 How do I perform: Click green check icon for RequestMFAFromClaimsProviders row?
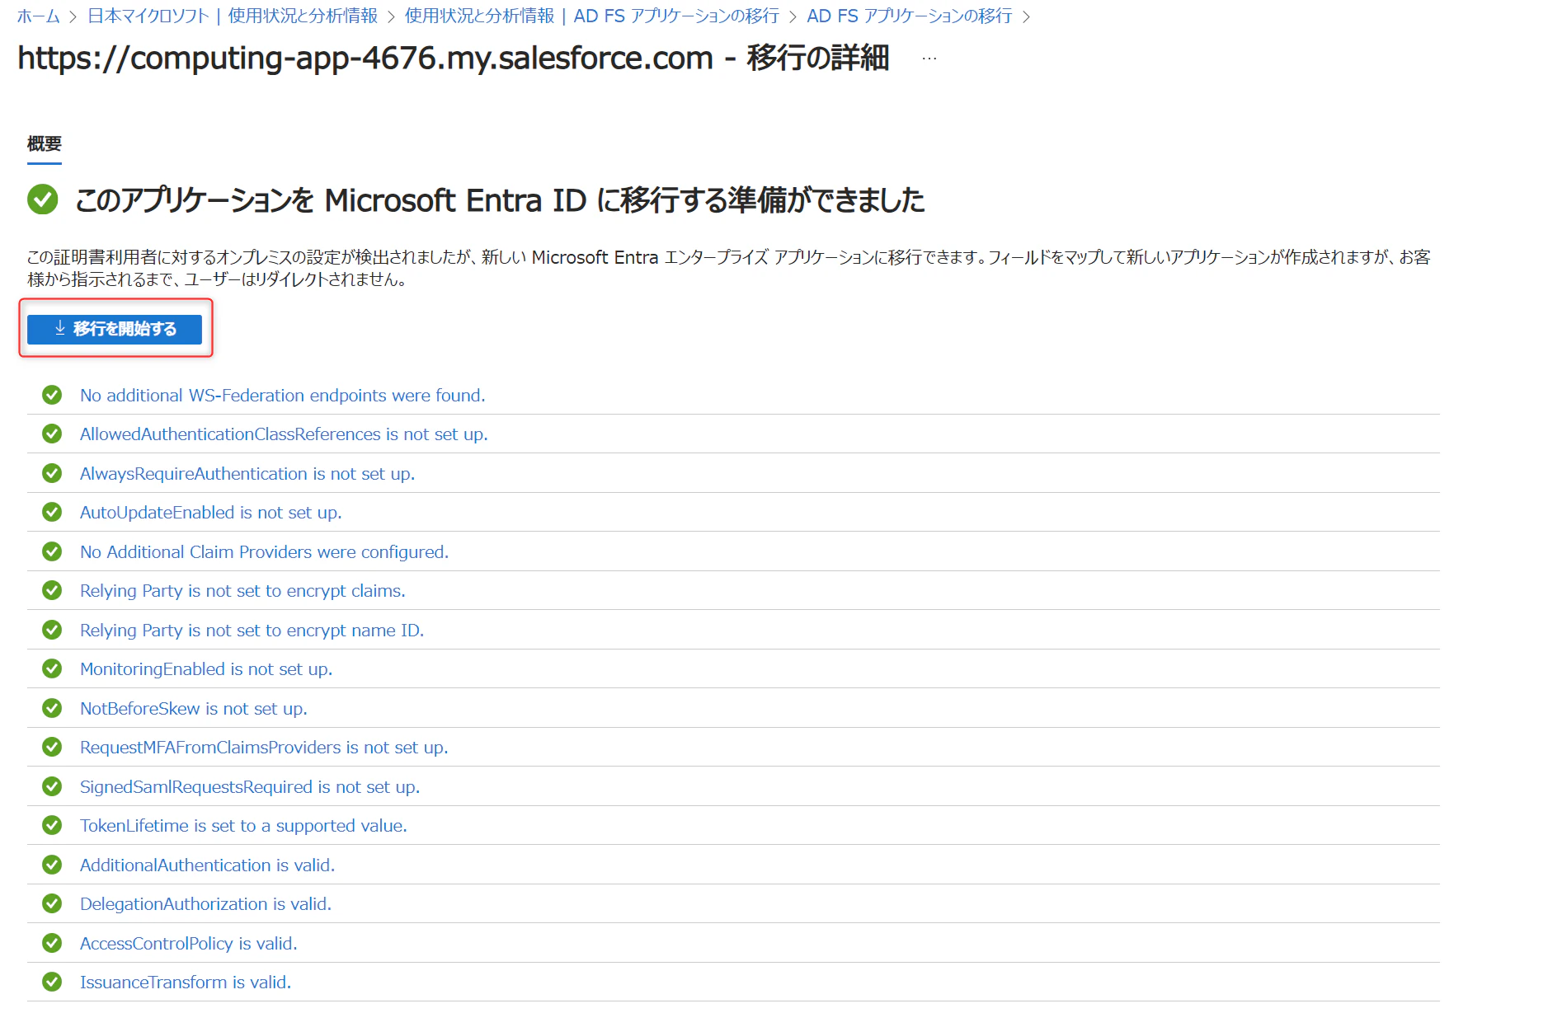pos(52,748)
